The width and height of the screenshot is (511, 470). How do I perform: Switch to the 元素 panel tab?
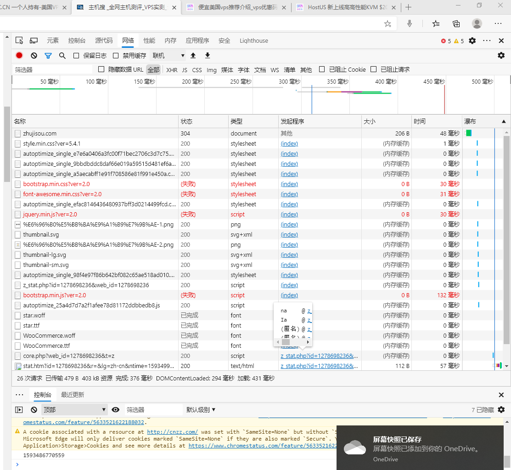click(53, 41)
